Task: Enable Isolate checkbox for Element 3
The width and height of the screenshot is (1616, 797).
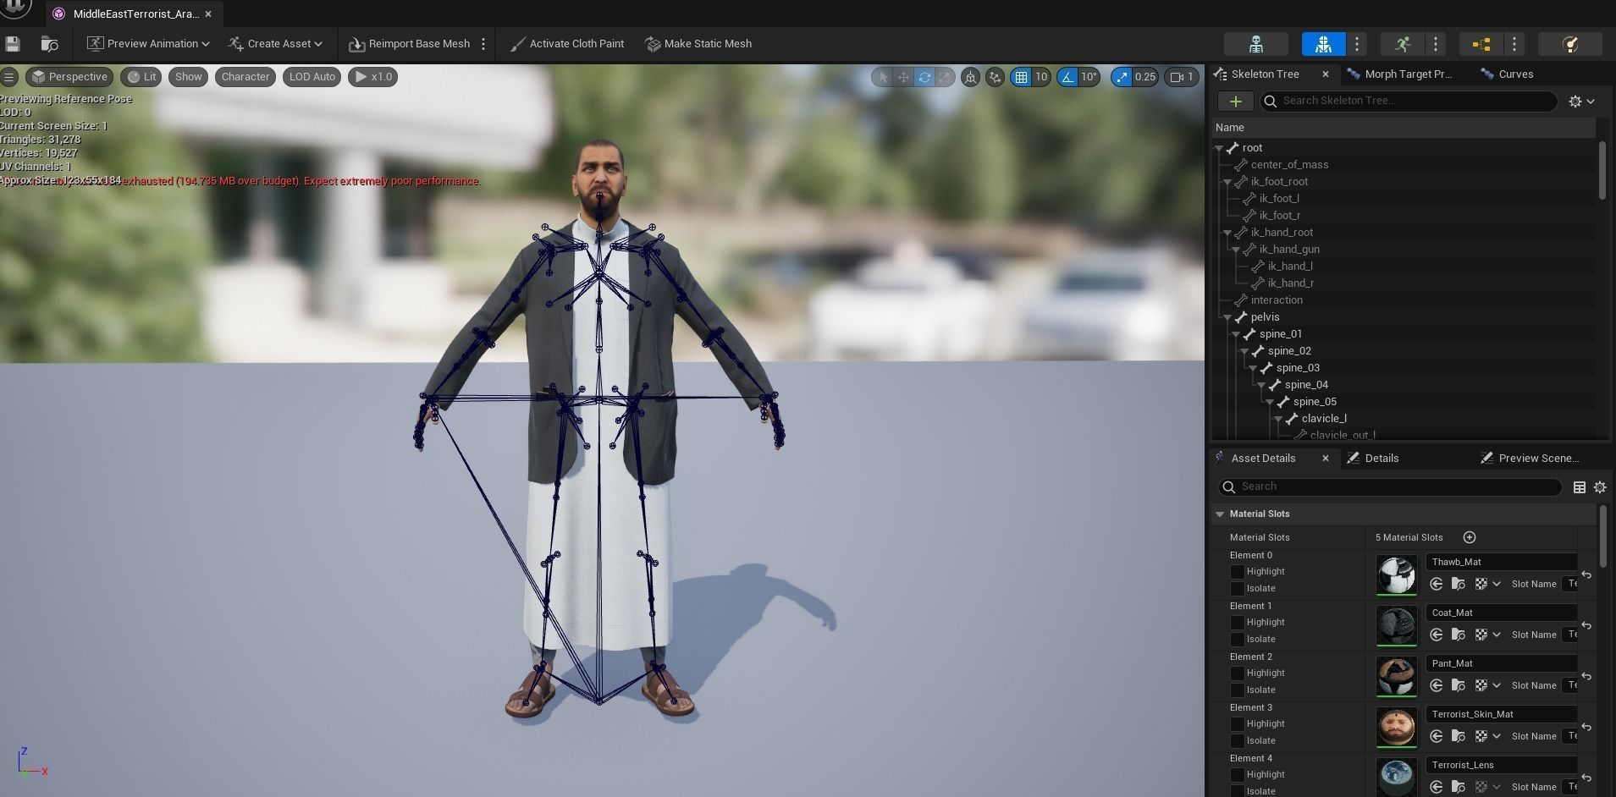Action: click(1237, 740)
